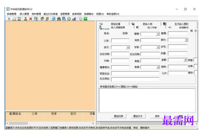Click the 家庭住址 input field
The height and width of the screenshot is (131, 200).
(x=135, y=73)
